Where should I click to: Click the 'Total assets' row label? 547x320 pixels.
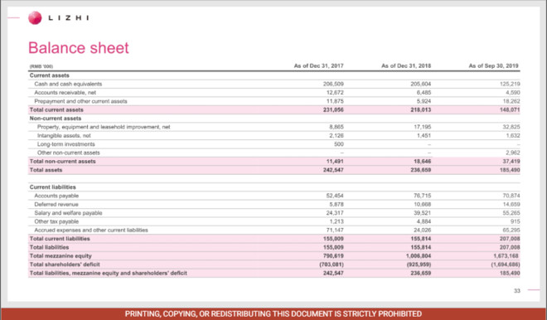click(x=46, y=170)
